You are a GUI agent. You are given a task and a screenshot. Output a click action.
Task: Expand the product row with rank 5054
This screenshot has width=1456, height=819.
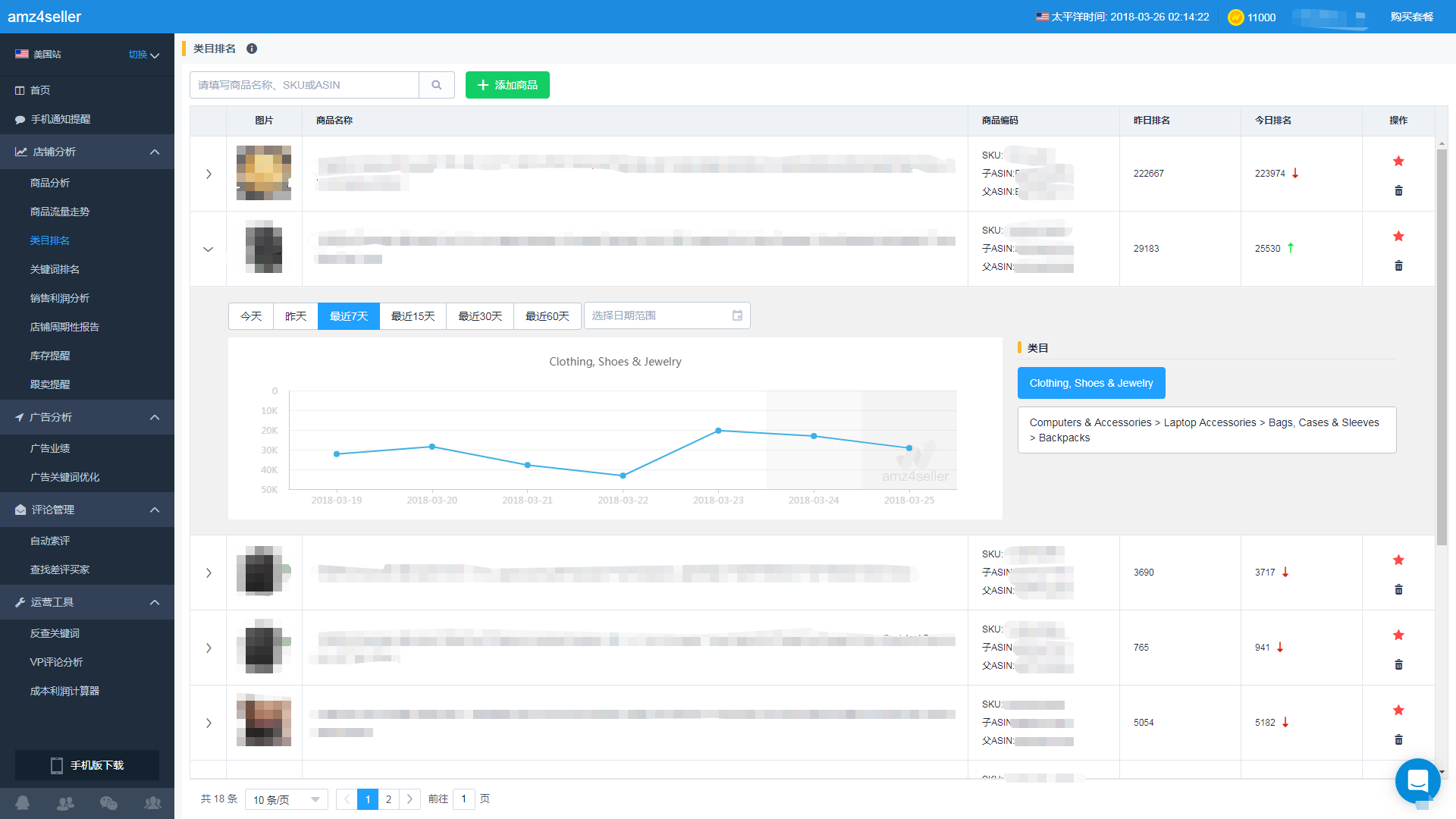[x=209, y=723]
